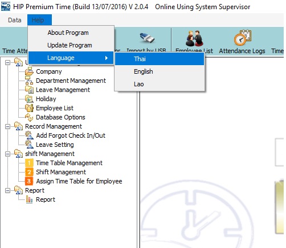This screenshot has width=286, height=248.
Task: Click the Database Options arrows icon
Action: tap(29, 117)
